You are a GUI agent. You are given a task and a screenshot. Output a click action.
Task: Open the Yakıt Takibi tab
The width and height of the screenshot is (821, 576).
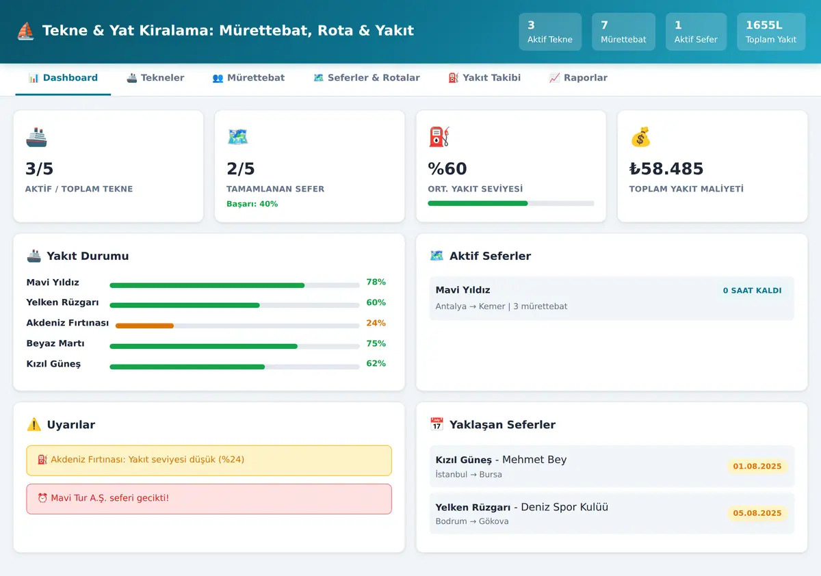tap(484, 78)
